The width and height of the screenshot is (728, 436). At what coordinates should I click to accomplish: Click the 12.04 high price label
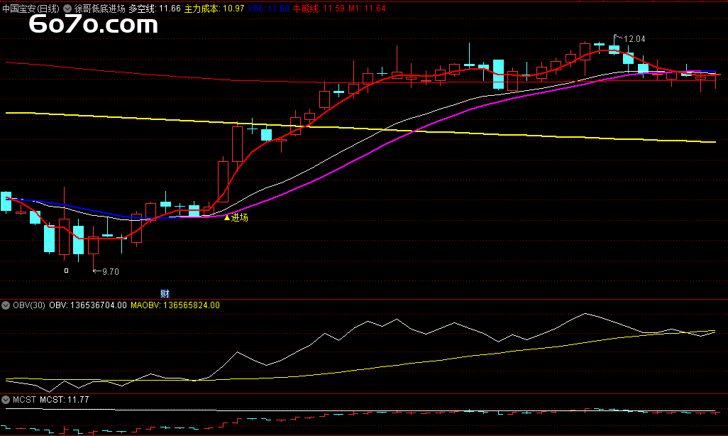(634, 39)
